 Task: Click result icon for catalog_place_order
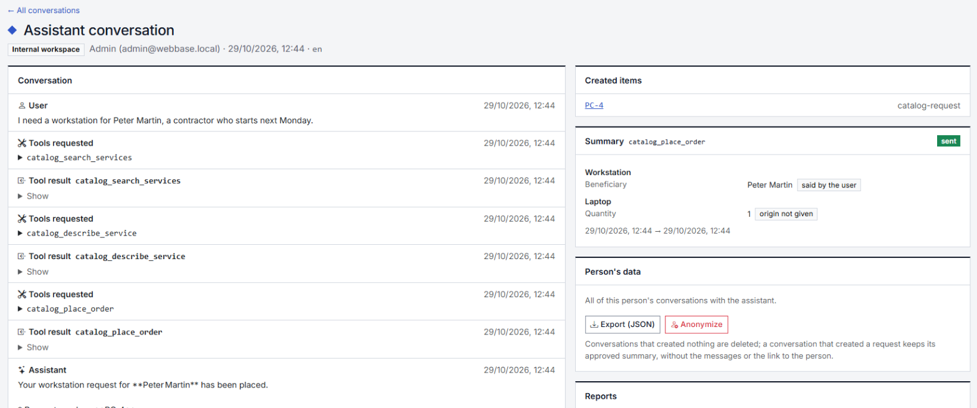[x=22, y=333]
